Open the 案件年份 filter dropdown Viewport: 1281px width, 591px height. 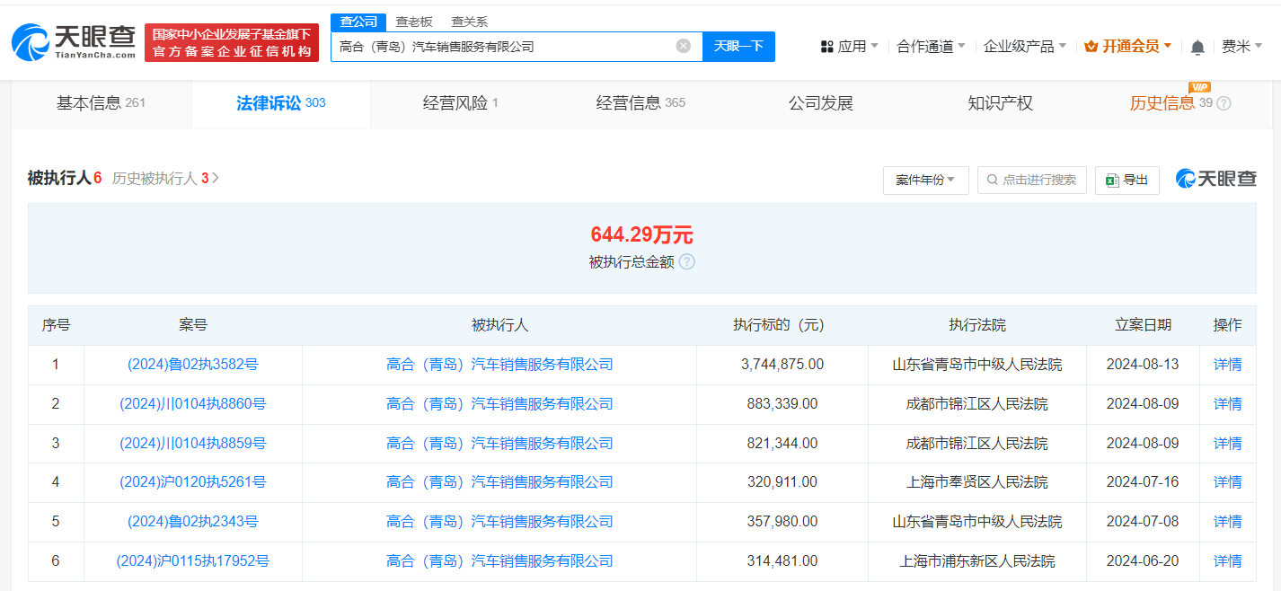[925, 180]
